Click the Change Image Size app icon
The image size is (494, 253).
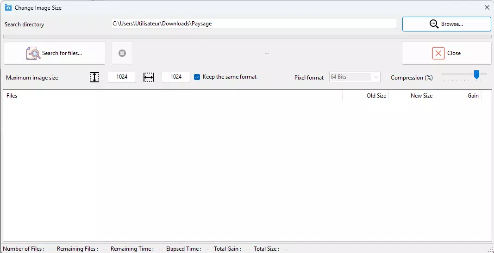[8, 7]
